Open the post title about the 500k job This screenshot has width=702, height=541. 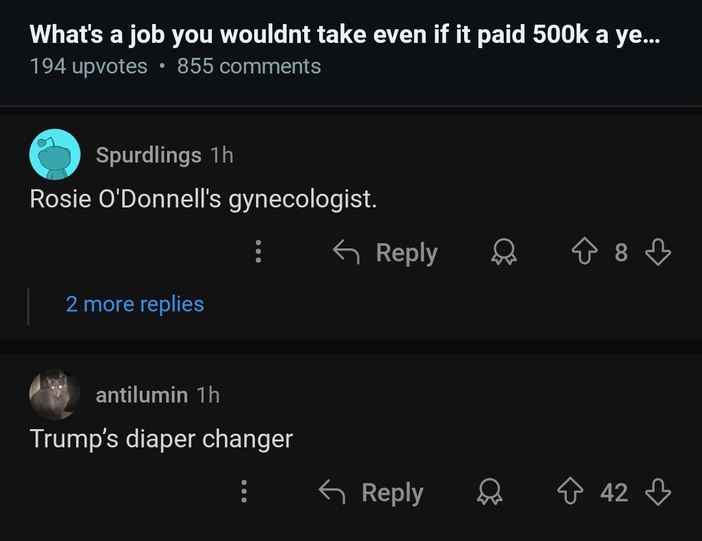tap(344, 34)
